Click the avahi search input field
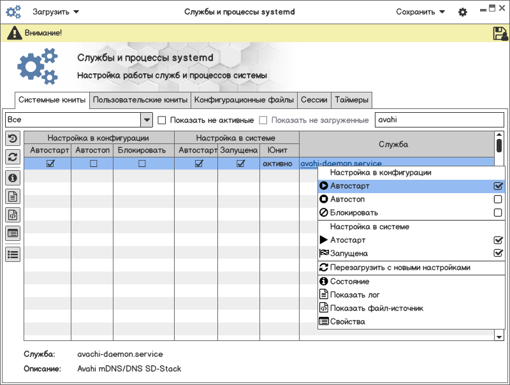Viewport: 510px width, 385px height. (x=439, y=120)
